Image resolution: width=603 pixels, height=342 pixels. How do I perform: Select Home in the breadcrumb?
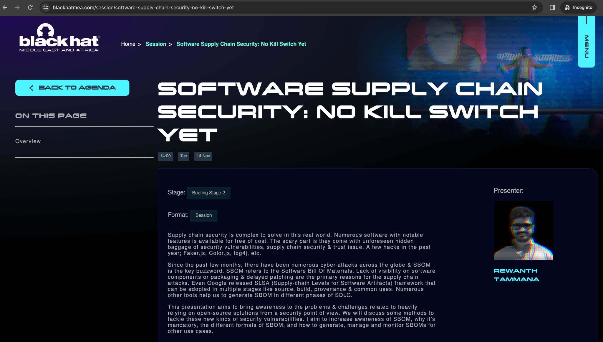point(129,44)
